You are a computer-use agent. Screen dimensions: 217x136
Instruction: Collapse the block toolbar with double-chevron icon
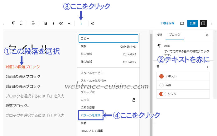click(x=93, y=23)
